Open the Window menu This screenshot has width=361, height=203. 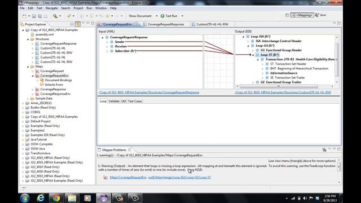101,8
